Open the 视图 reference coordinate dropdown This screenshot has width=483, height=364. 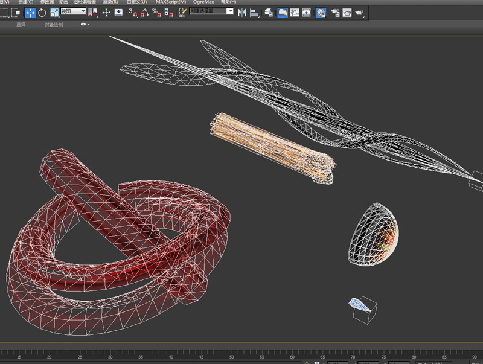click(x=72, y=11)
